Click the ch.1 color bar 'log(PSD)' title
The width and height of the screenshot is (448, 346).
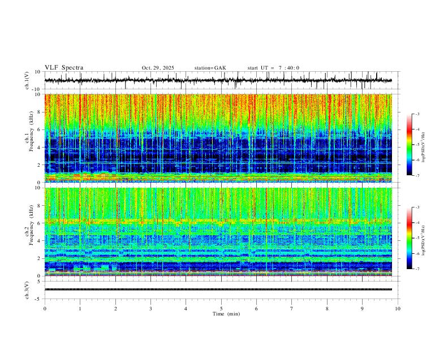pyautogui.click(x=424, y=148)
